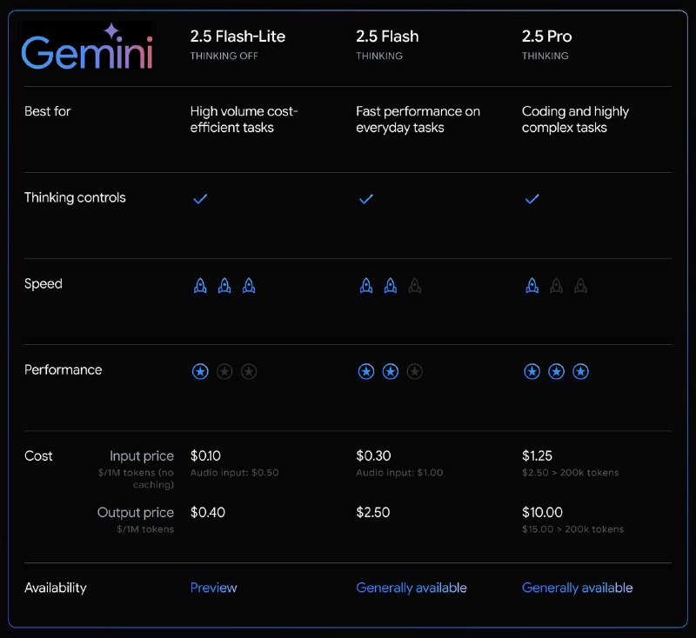Click the greyed-out third rocket for 2.5 Flash
This screenshot has height=638, width=696.
coord(415,285)
